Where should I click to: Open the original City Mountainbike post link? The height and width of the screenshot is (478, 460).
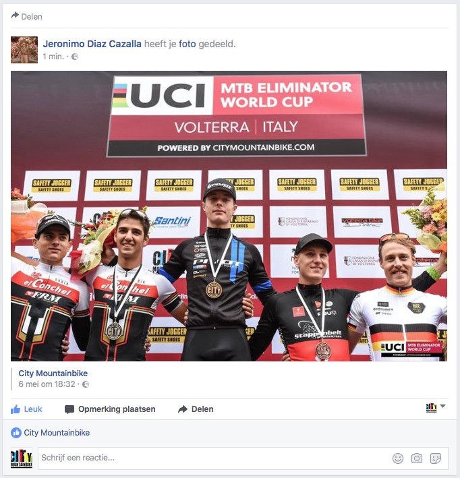pos(53,373)
